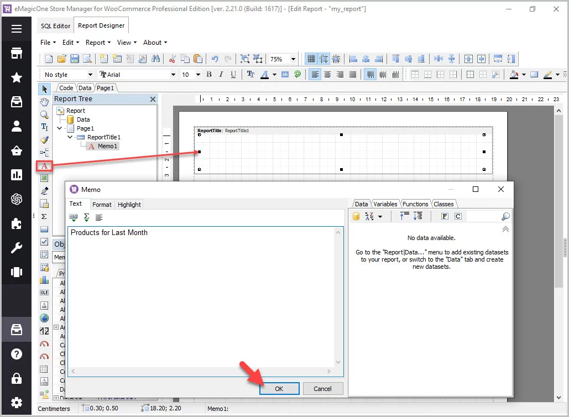Open the Report menu
The image size is (569, 417).
tap(98, 43)
